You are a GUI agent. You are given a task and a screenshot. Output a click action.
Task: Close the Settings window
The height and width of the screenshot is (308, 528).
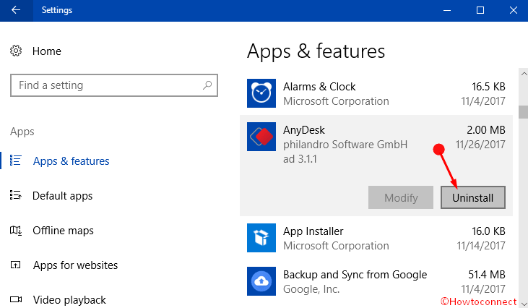click(513, 10)
